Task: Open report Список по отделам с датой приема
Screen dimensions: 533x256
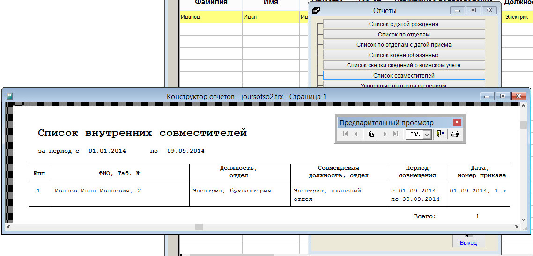Action: 403,44
